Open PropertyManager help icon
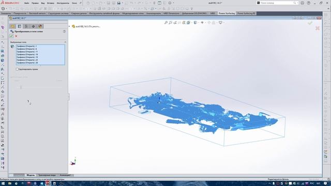The height and width of the screenshot is (186, 331). 64,32
